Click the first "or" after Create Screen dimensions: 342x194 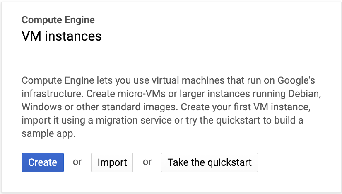point(77,162)
